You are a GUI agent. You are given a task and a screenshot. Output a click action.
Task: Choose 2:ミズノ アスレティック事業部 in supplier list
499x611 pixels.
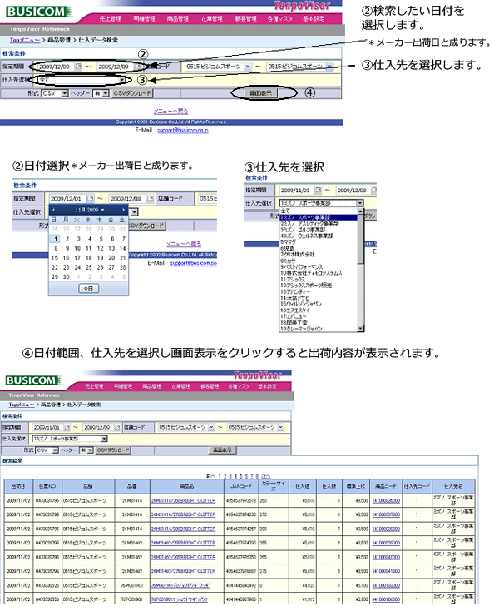coord(319,224)
